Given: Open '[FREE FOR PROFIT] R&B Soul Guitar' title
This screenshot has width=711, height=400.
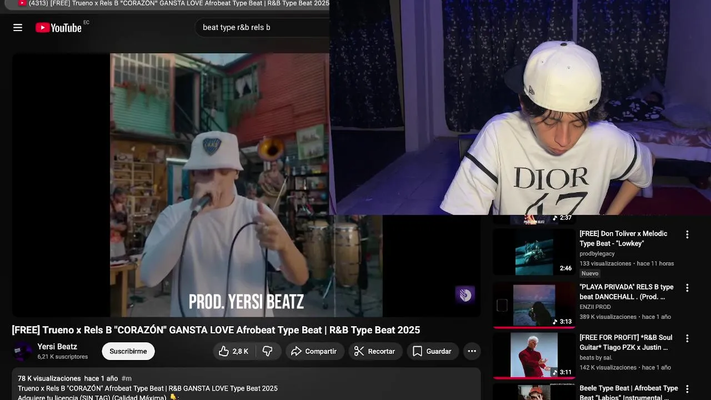Looking at the screenshot, I should click(626, 342).
